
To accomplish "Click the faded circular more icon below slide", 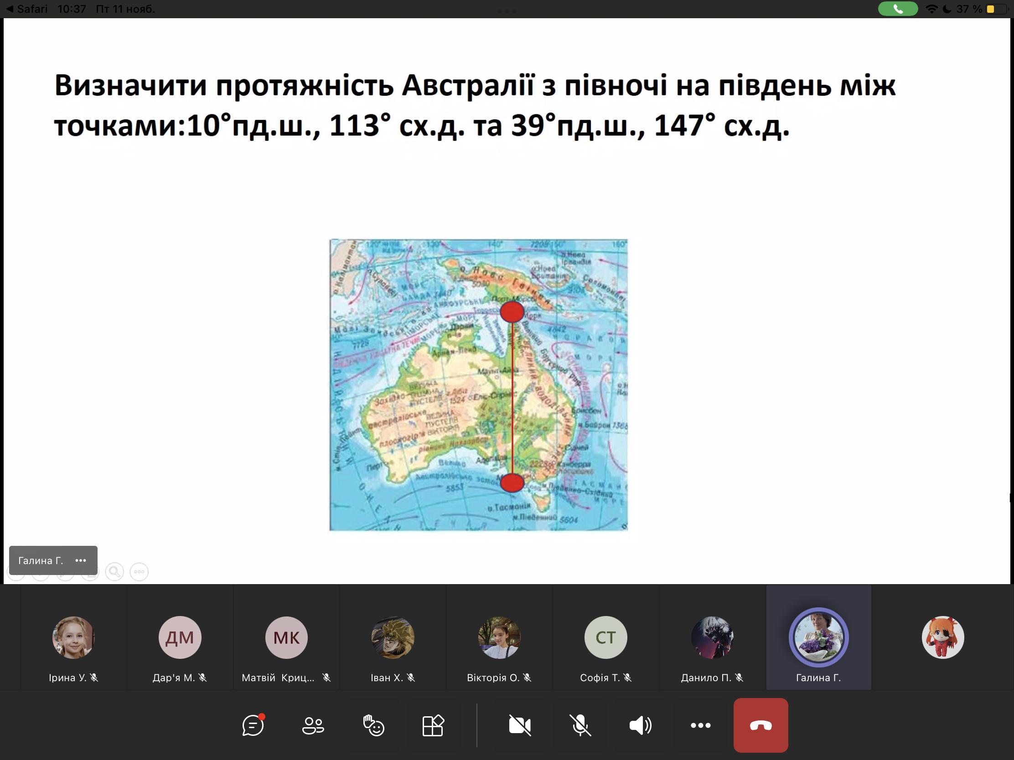I will [x=140, y=572].
